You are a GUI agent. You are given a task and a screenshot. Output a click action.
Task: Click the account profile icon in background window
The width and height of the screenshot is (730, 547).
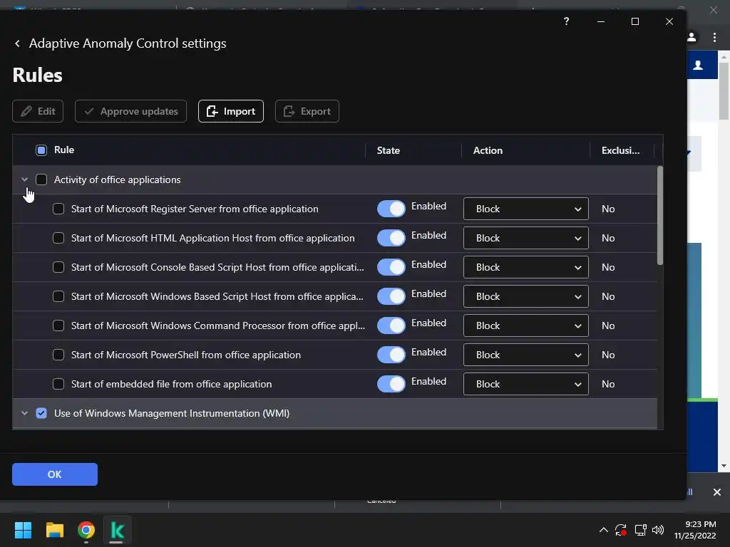pos(692,37)
